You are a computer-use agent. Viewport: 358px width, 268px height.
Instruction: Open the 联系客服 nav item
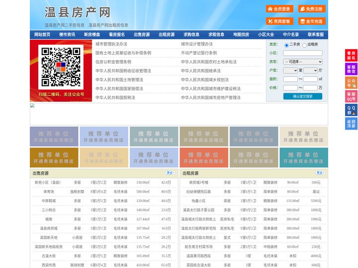[x=316, y=35]
